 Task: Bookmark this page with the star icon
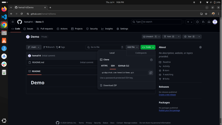pyautogui.click(x=206, y=14)
